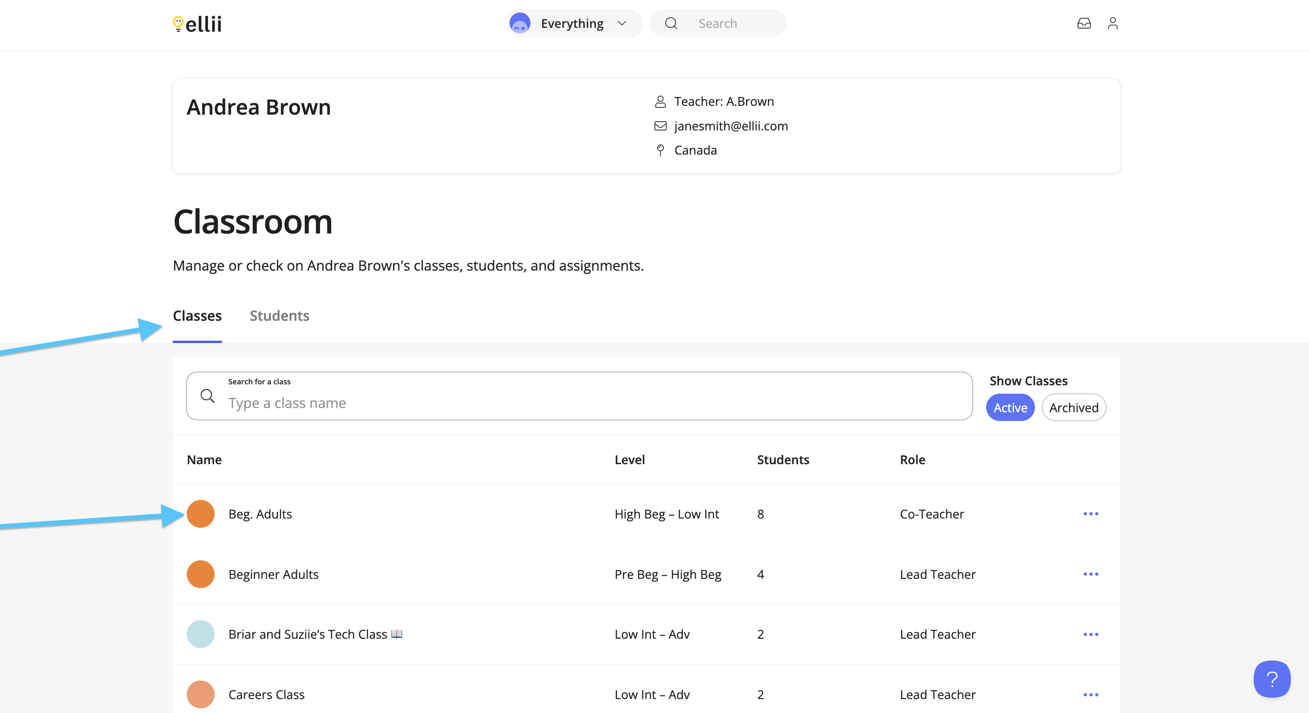The width and height of the screenshot is (1309, 713).
Task: Open the Careers Class link
Action: (266, 694)
